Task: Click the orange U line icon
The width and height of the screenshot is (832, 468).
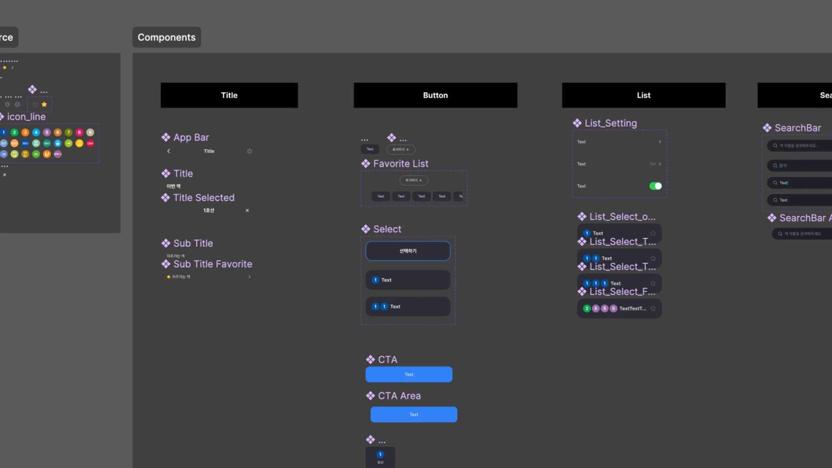Action: coord(47,154)
